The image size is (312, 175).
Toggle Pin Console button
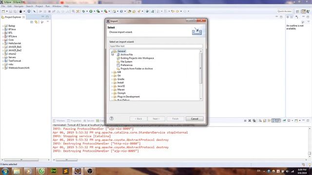tap(284, 121)
